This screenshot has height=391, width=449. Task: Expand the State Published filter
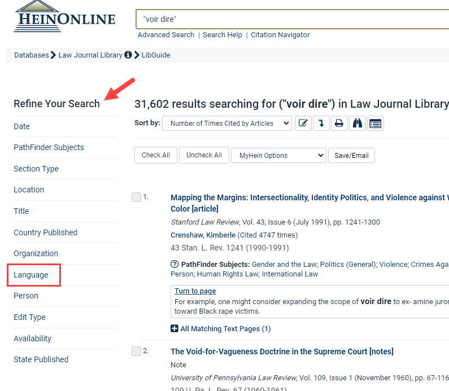pos(41,359)
